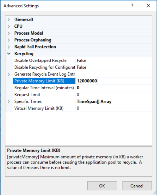Expand the Specific Times chevron
The width and height of the screenshot is (157, 195).
(9, 102)
